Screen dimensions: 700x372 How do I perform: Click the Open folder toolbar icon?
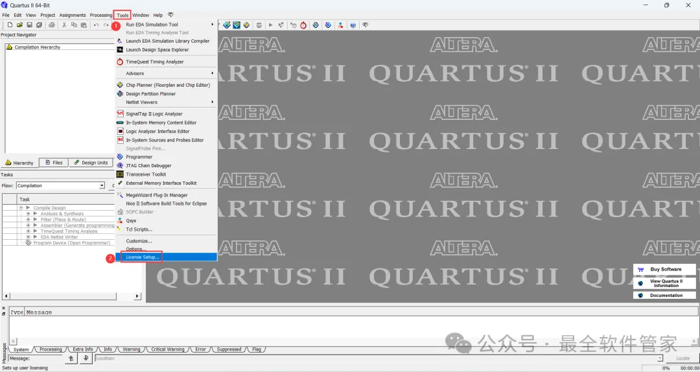pos(19,25)
